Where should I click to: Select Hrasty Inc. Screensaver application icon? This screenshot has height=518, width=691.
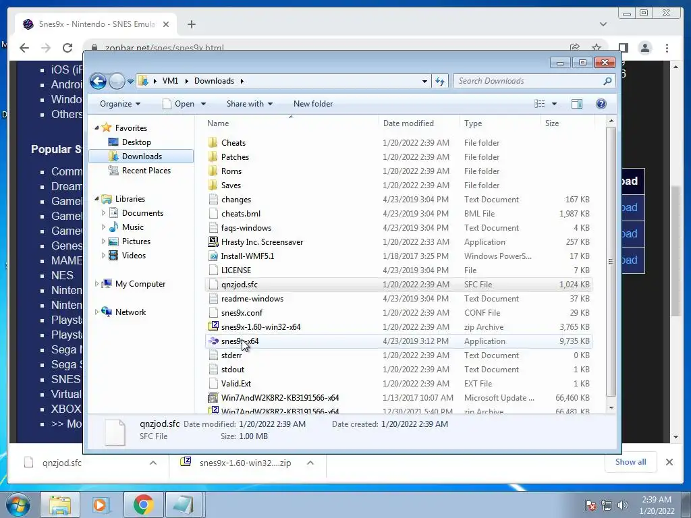click(213, 242)
